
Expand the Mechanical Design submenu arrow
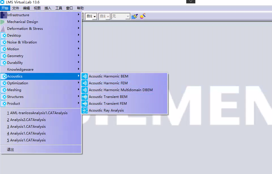tap(79, 21)
